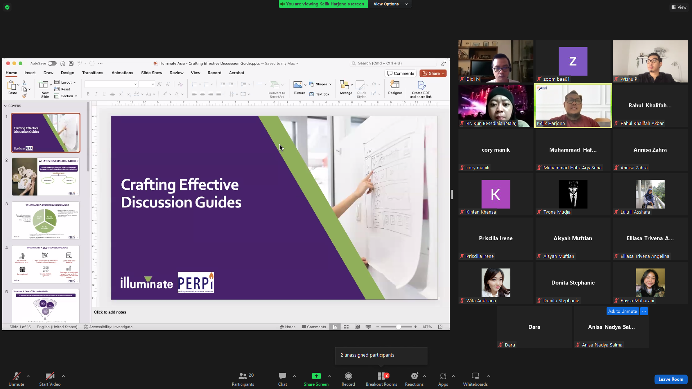Viewport: 692px width, 389px height.
Task: Toggle Bold formatting
Action: [88, 94]
